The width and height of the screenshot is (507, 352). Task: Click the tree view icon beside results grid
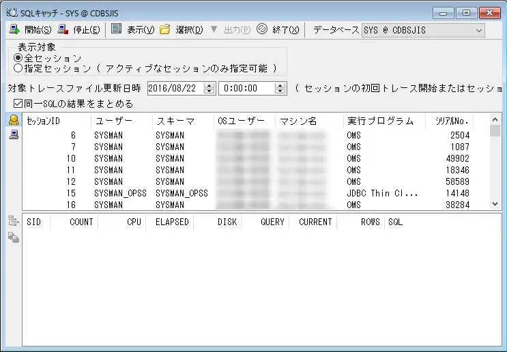coord(14,221)
